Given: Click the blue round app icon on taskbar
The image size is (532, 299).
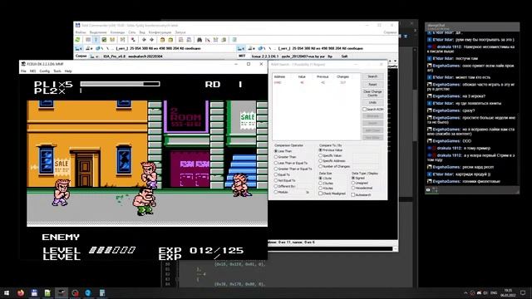Looking at the screenshot, I should coord(88,293).
